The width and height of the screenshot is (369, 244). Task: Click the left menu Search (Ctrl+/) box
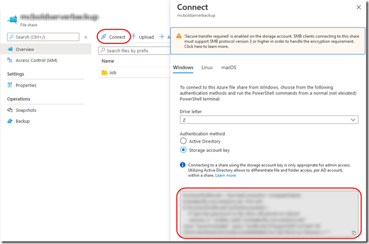(x=43, y=37)
